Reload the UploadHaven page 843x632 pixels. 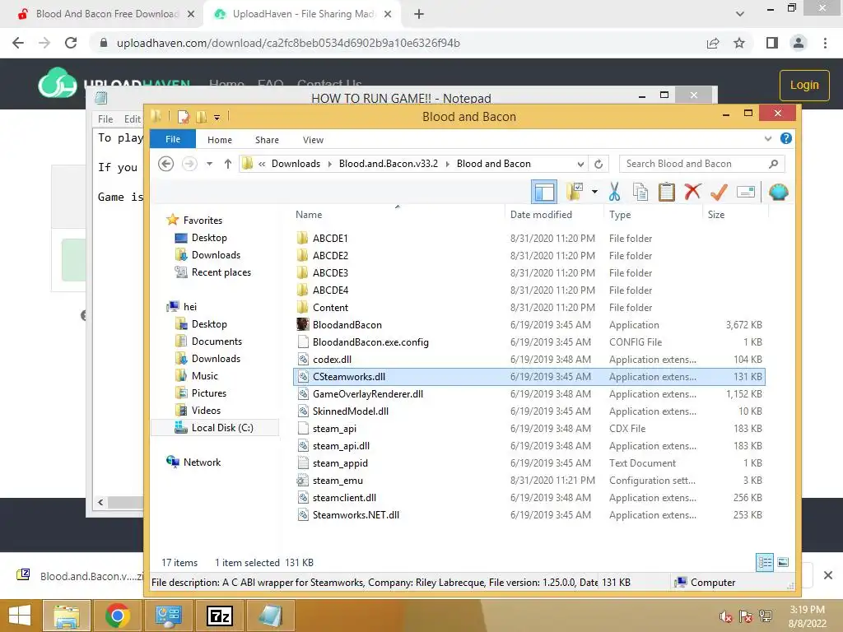[71, 43]
